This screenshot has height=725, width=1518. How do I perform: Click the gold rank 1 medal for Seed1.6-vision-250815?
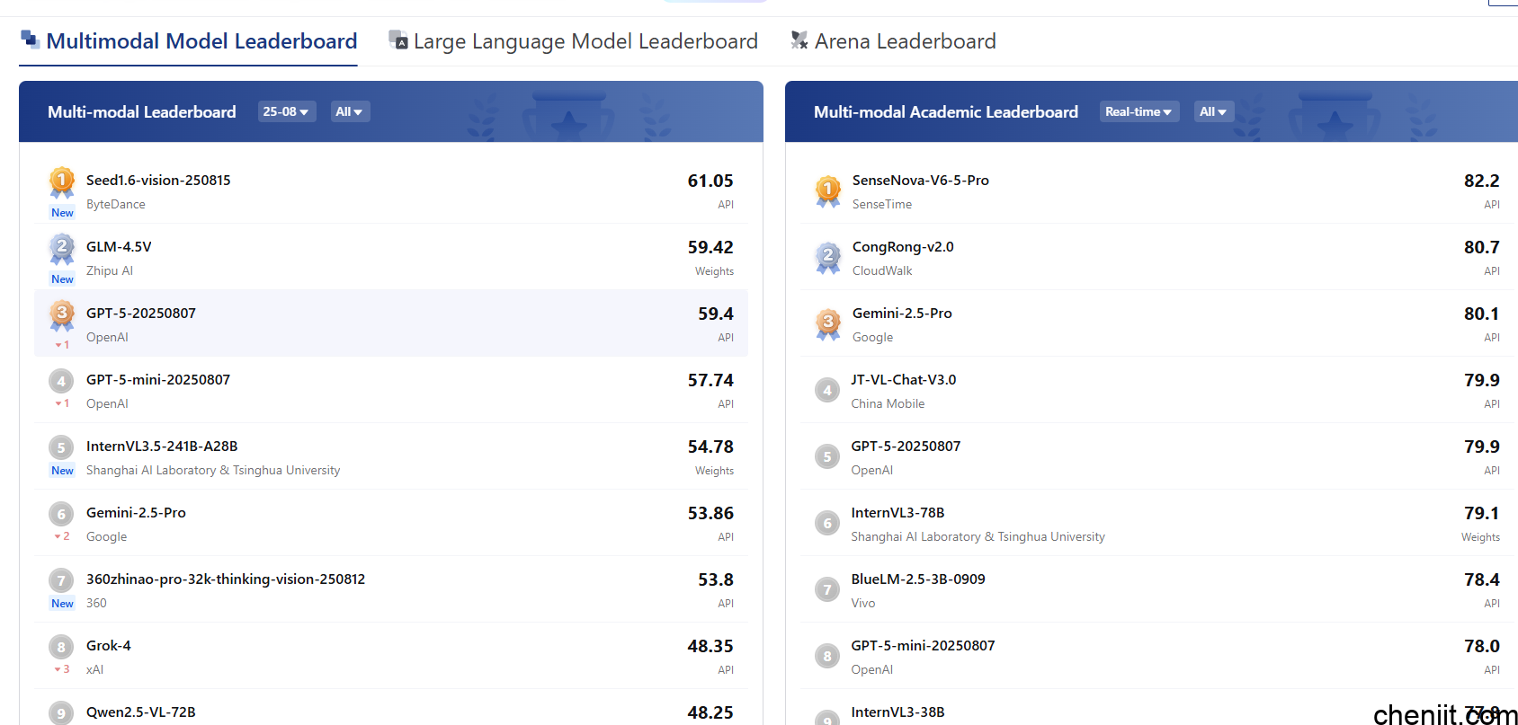point(61,181)
